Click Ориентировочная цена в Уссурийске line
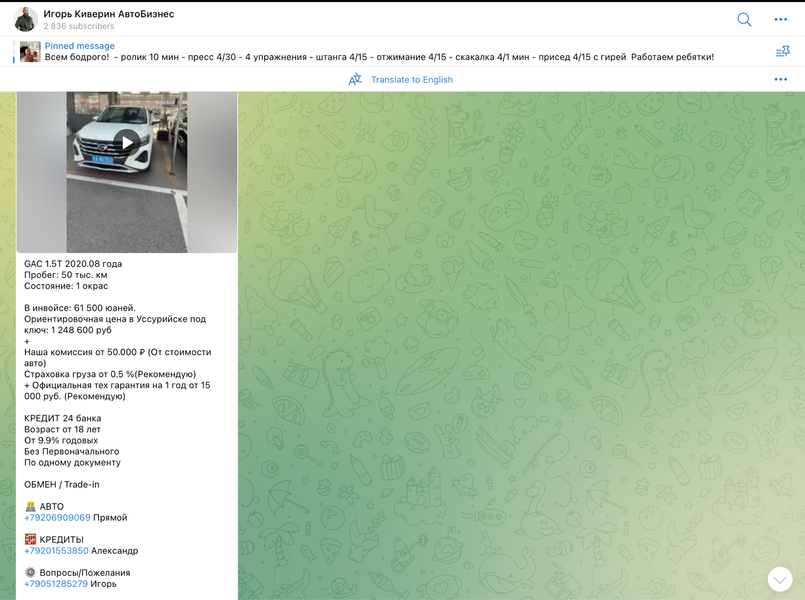 115,319
